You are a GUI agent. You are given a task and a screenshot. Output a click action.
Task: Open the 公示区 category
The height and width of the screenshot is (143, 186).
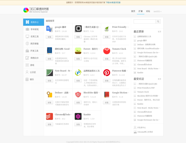click(33, 72)
